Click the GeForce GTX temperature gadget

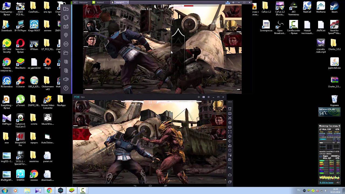(x=329, y=112)
